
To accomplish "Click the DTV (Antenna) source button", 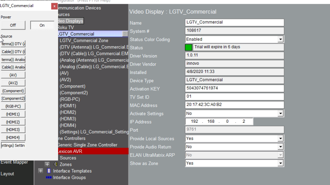I will (13, 44).
